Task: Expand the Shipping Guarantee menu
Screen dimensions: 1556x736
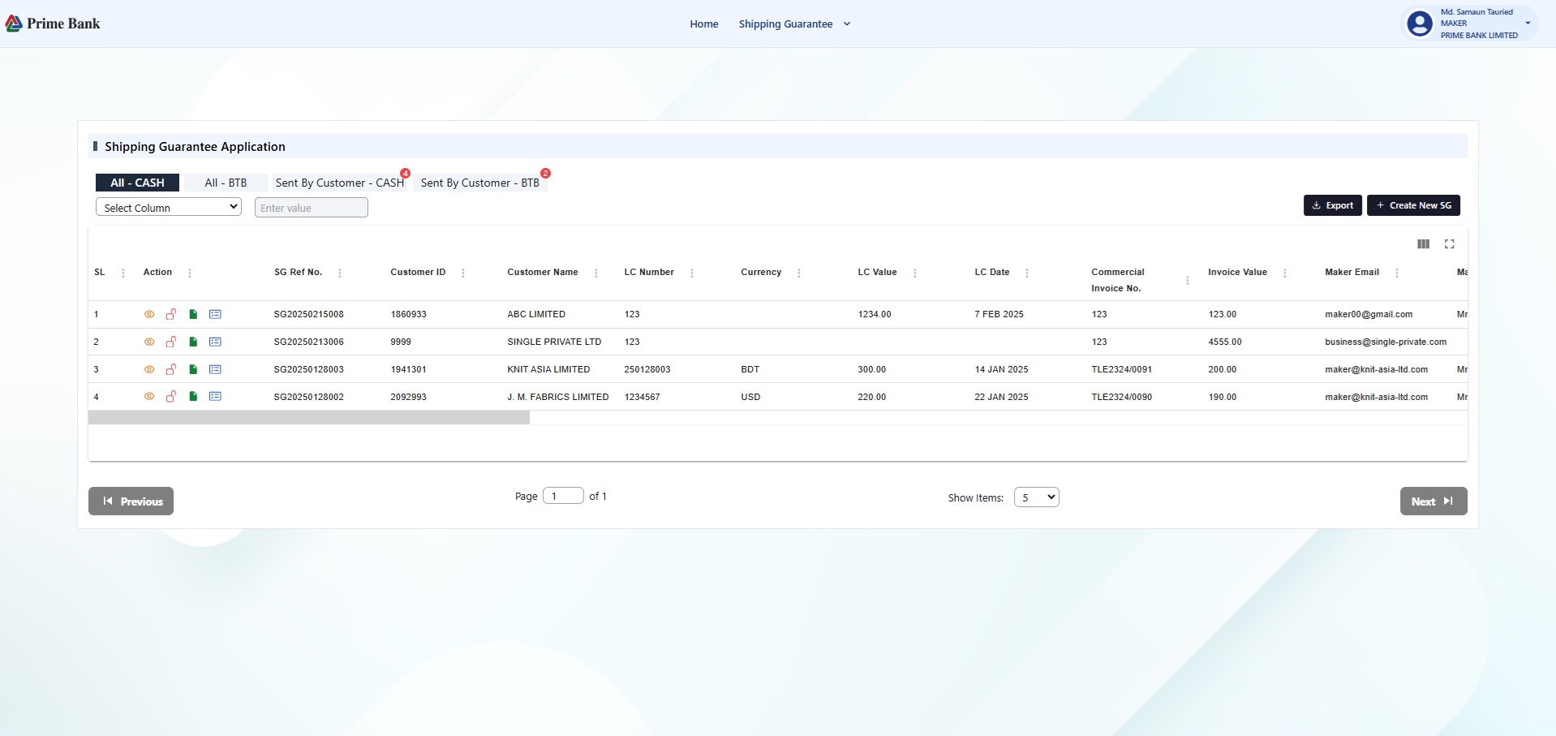Action: pyautogui.click(x=794, y=24)
